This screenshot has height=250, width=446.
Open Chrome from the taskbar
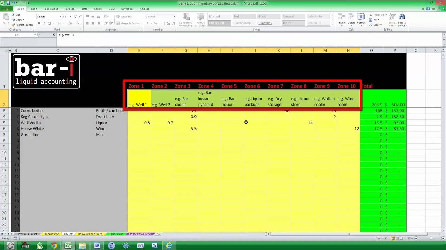54,246
